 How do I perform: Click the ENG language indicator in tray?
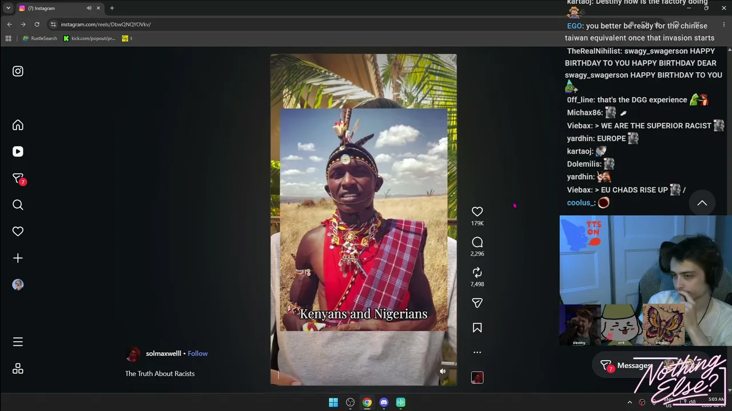pyautogui.click(x=669, y=402)
